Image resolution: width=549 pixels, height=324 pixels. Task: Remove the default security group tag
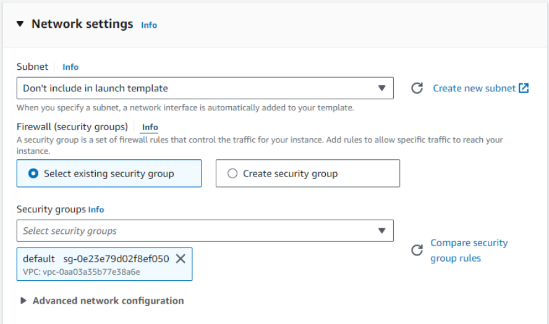(x=181, y=259)
